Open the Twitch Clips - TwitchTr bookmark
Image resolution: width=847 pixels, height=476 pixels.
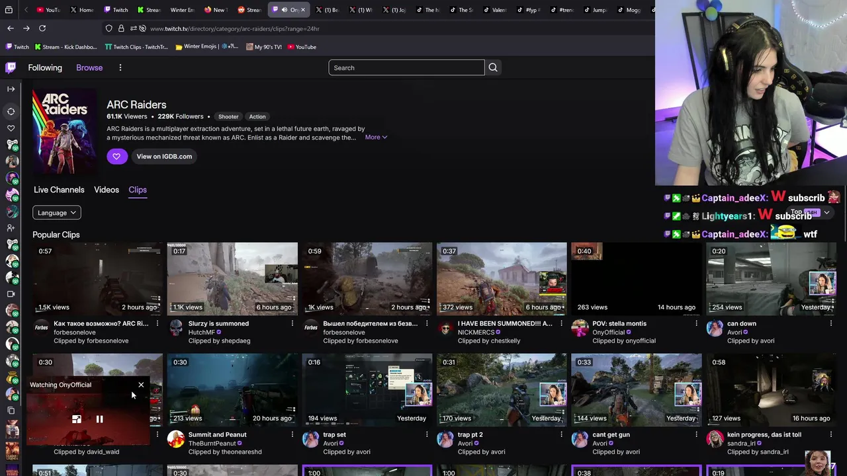pyautogui.click(x=136, y=47)
